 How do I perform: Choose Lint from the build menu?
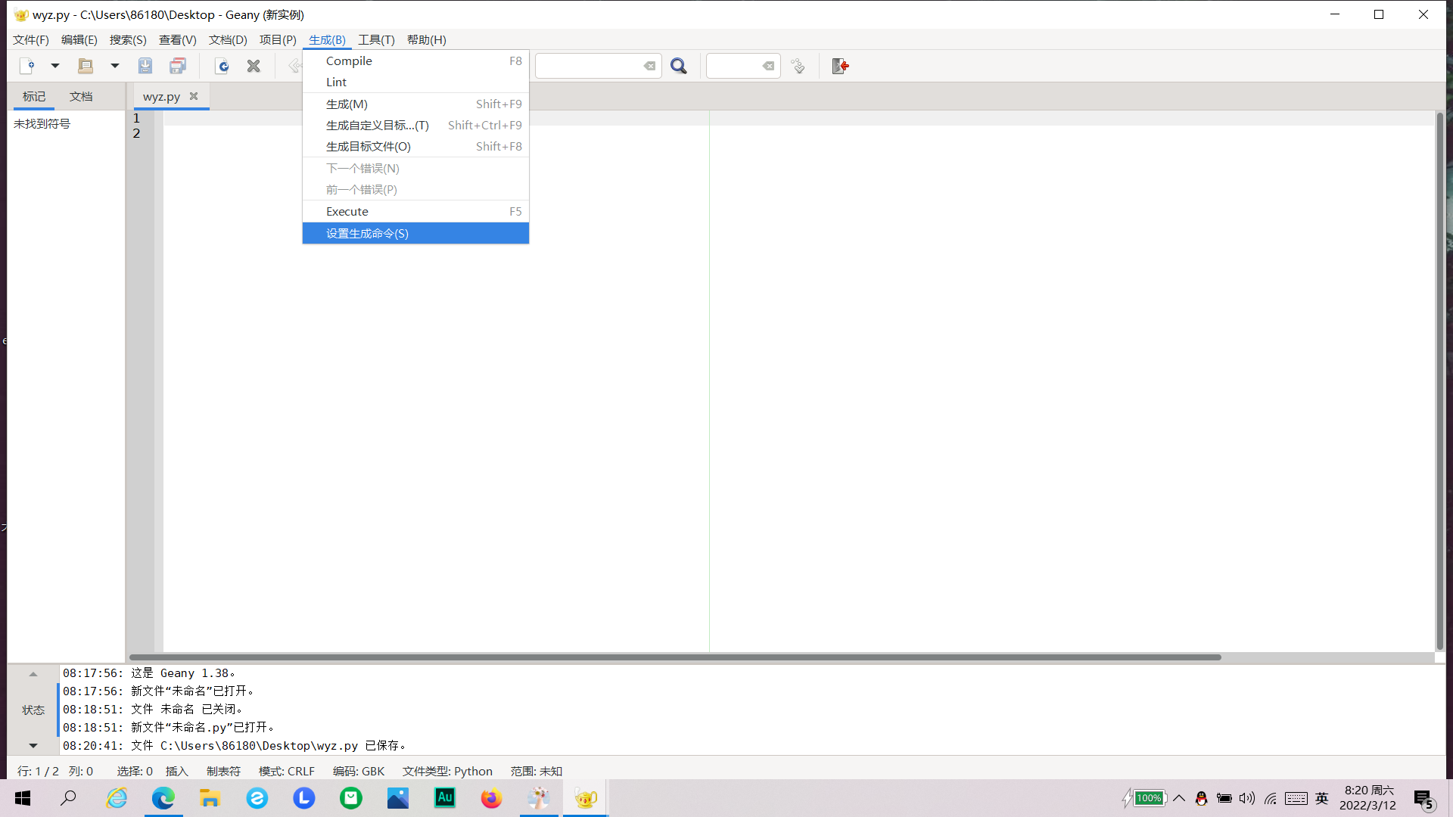pos(415,82)
